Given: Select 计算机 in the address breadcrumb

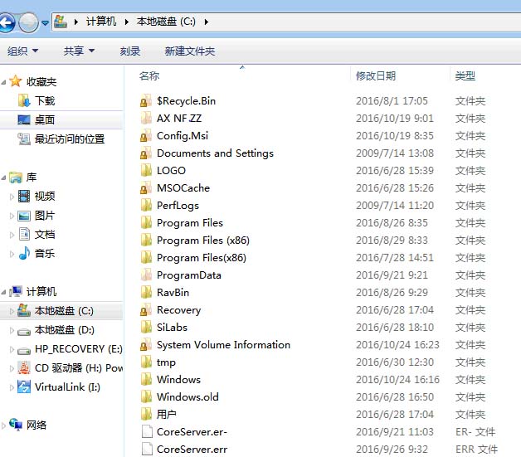Looking at the screenshot, I should tap(101, 22).
